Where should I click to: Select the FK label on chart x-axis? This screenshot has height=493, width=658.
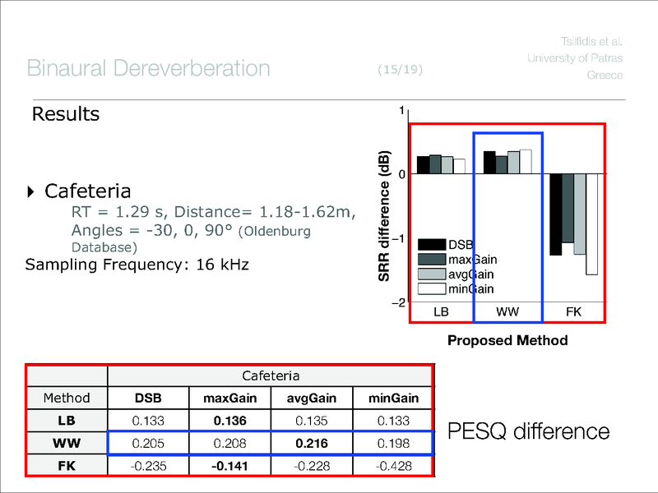(x=573, y=313)
